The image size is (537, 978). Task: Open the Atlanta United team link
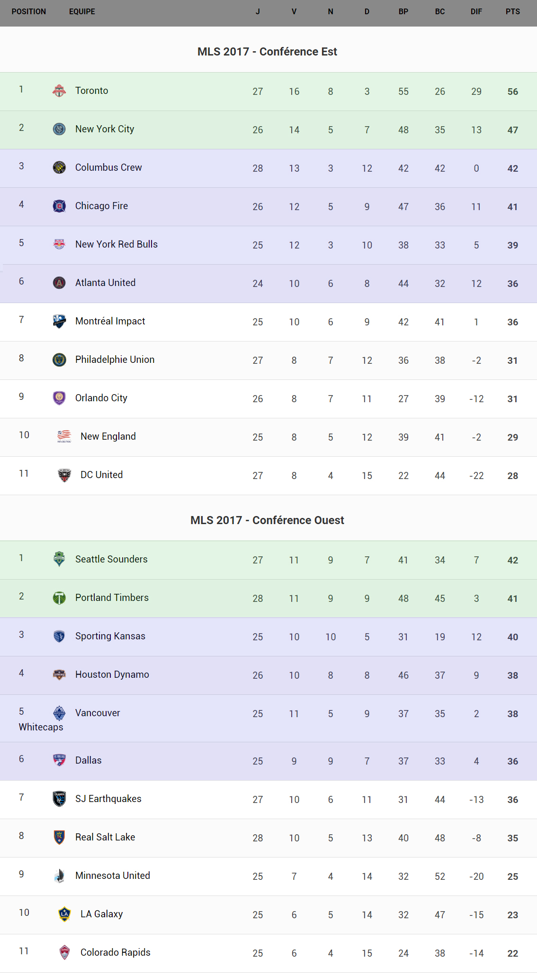105,283
